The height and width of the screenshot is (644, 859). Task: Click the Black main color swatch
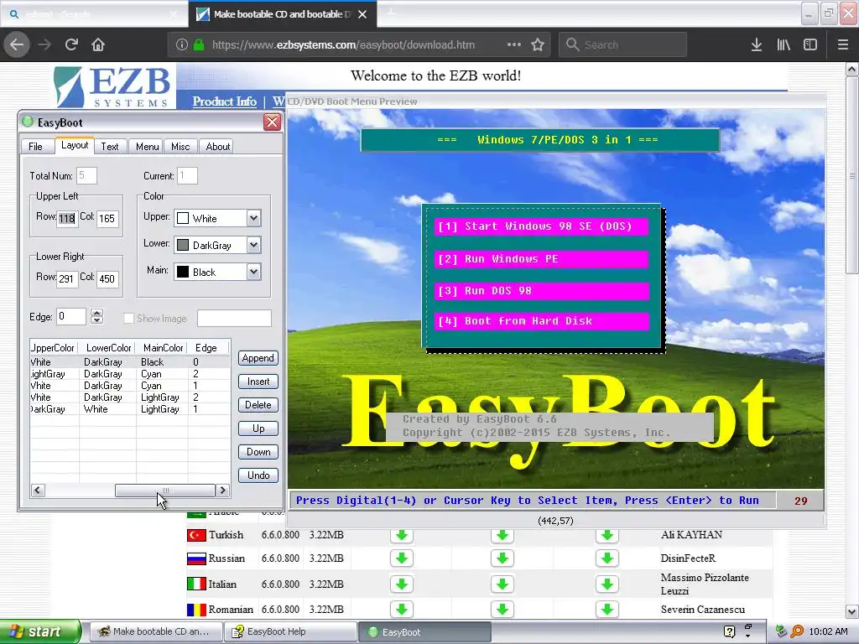click(x=183, y=272)
